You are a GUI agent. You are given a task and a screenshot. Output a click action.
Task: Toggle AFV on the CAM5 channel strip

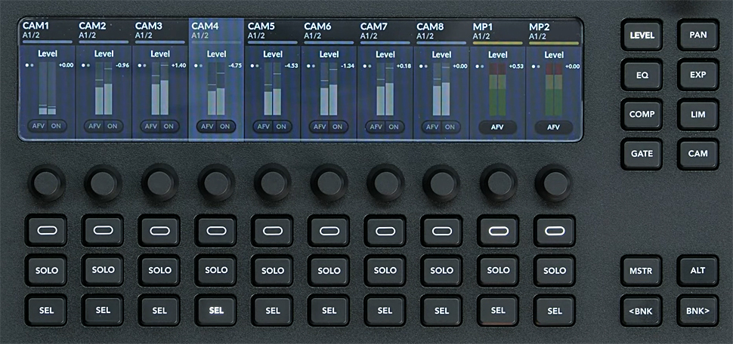pos(264,126)
